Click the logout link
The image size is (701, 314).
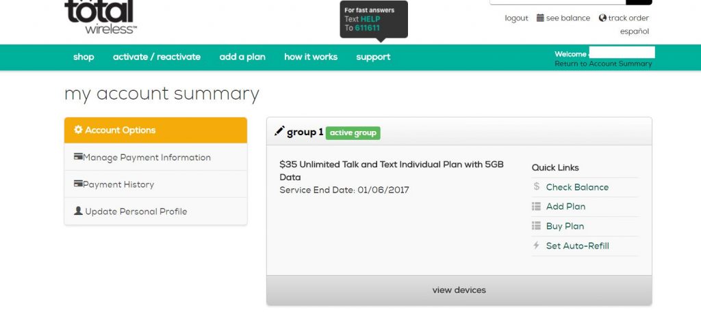pos(516,18)
